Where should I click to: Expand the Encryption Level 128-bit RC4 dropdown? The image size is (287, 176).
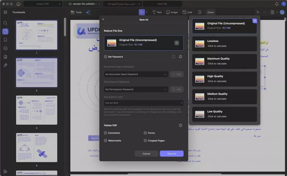coord(143,103)
